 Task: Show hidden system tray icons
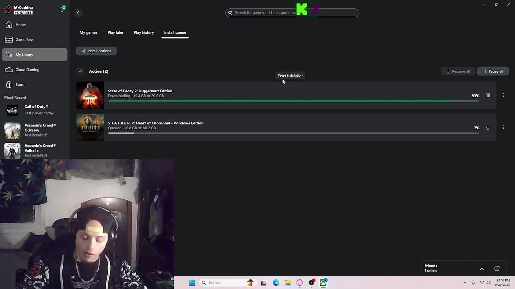(x=465, y=283)
